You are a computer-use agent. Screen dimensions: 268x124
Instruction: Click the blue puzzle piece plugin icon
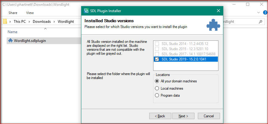tap(213, 25)
